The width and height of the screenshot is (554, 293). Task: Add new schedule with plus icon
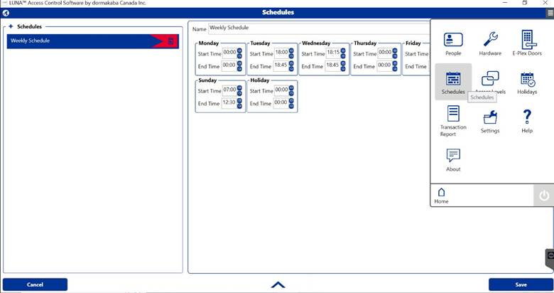click(x=11, y=26)
